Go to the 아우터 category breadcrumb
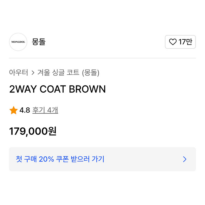The image size is (205, 205). (19, 73)
